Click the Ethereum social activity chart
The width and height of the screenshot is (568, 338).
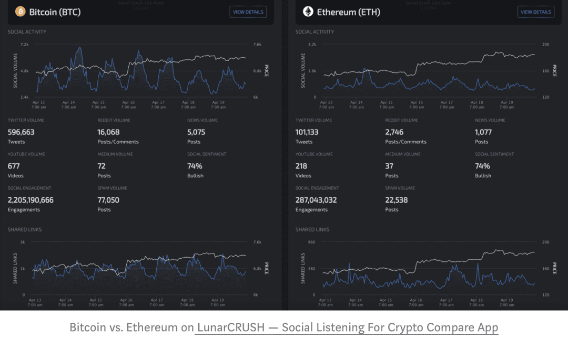(429, 70)
